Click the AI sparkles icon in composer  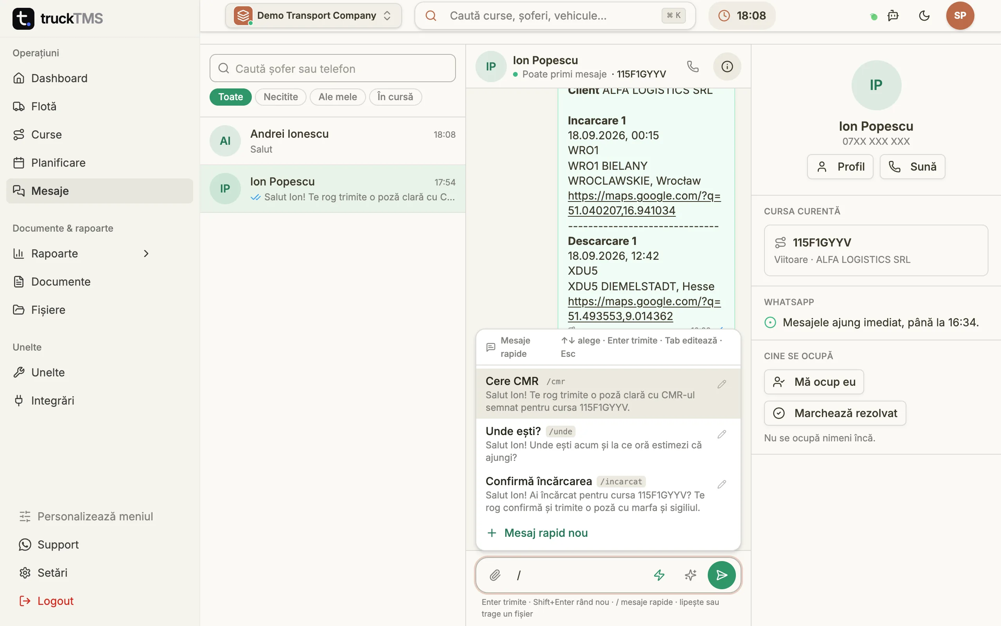coord(691,575)
